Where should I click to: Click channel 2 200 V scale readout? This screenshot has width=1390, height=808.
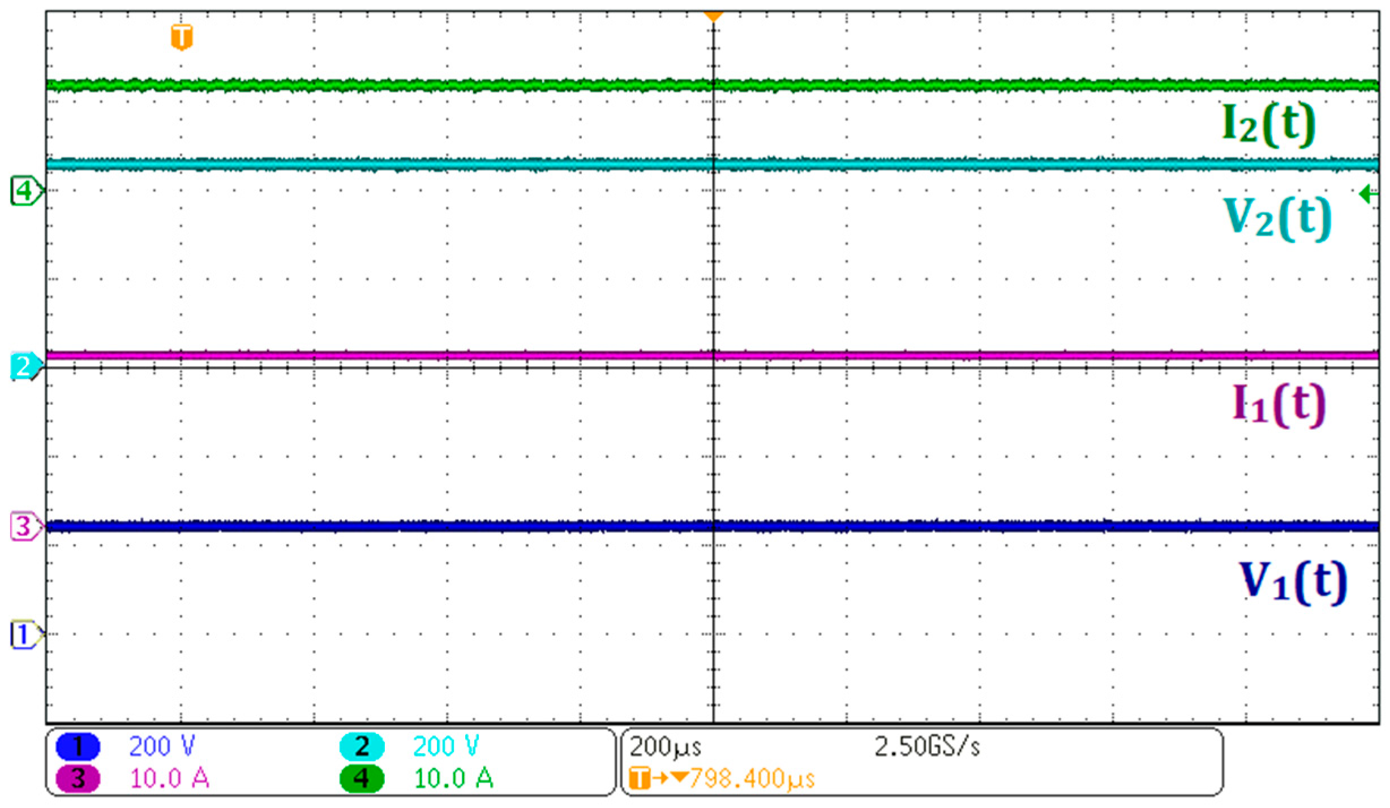[x=446, y=746]
